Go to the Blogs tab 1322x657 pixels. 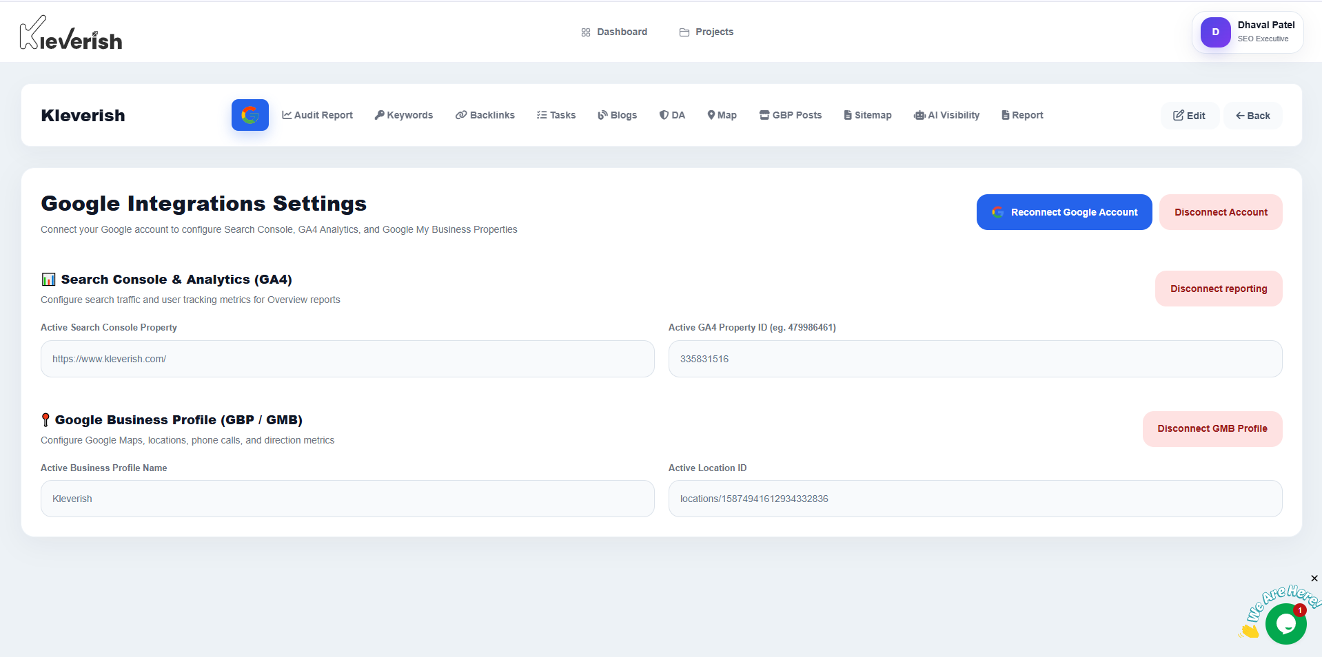coord(618,115)
